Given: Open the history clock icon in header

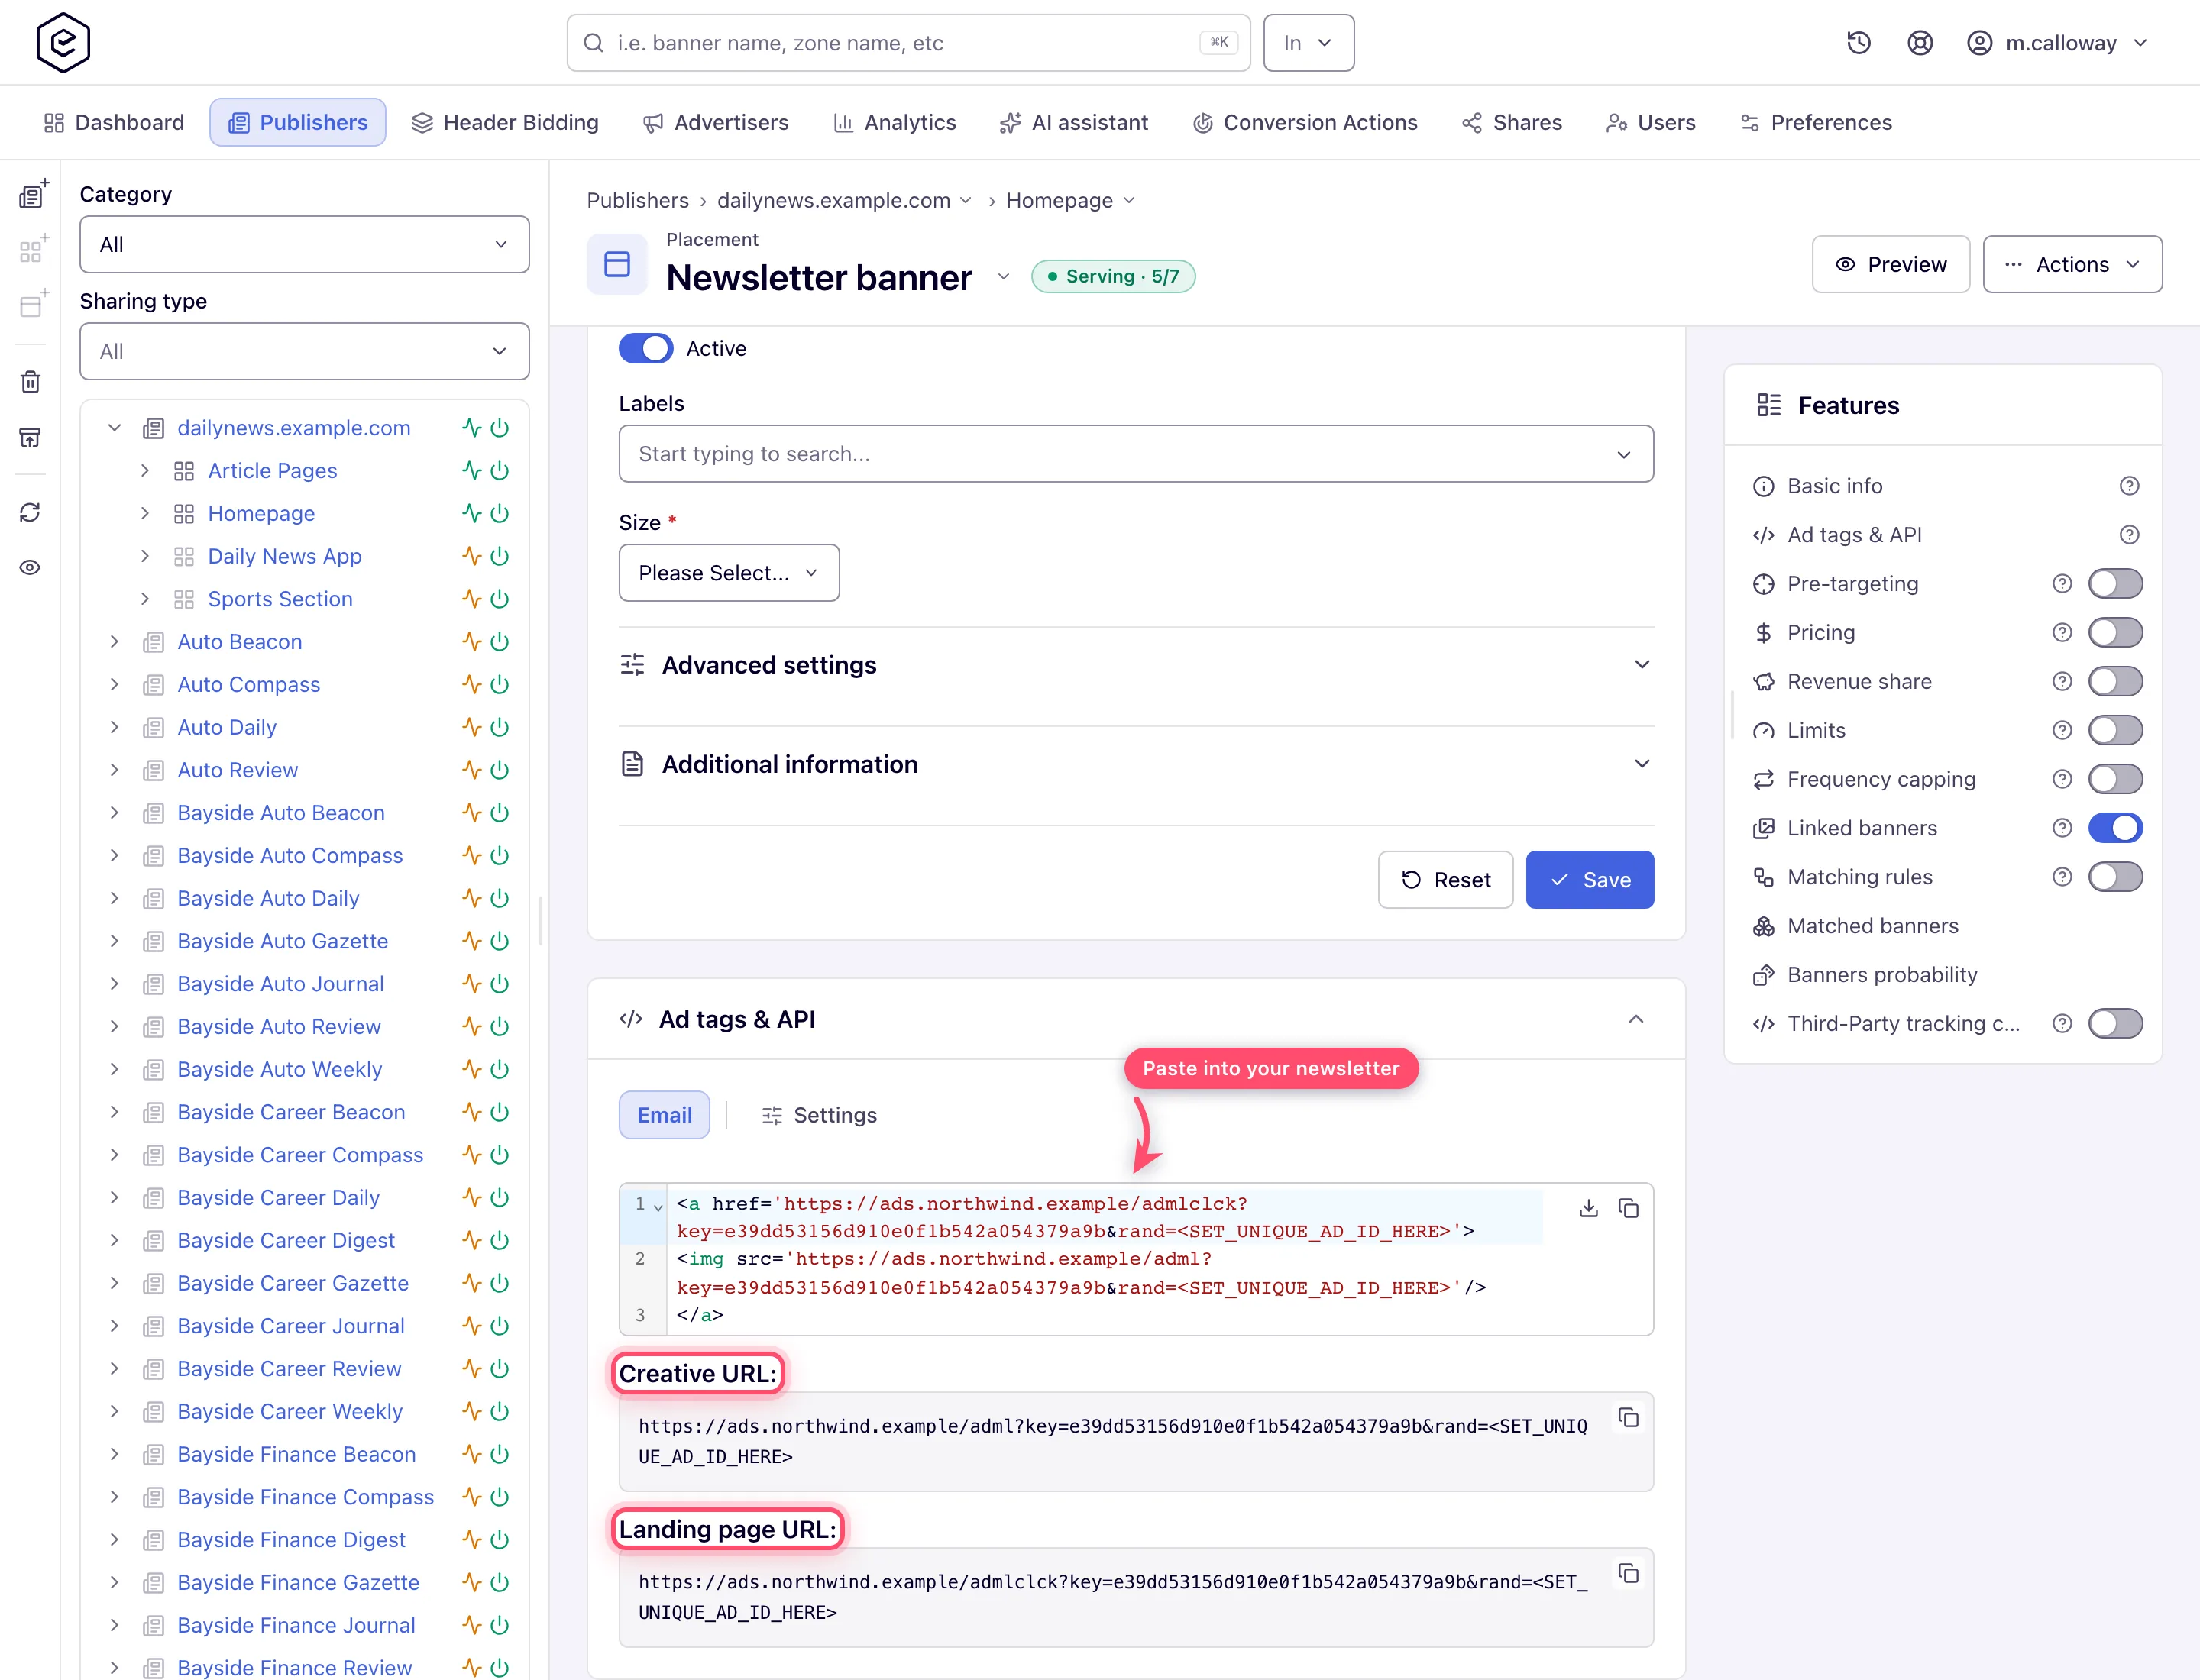Looking at the screenshot, I should click(1858, 43).
